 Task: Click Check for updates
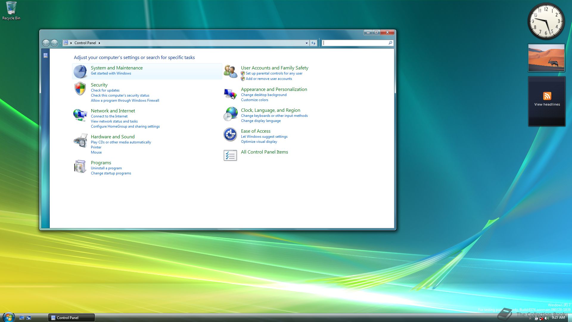(105, 90)
